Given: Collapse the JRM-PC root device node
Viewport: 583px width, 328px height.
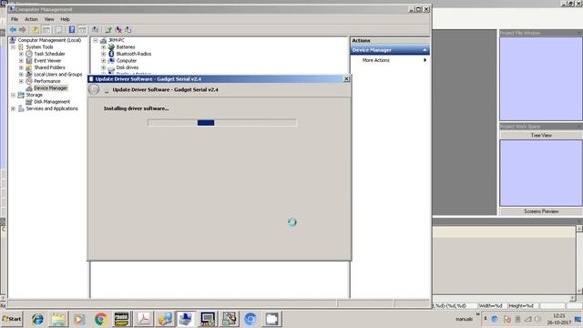Looking at the screenshot, I should [x=96, y=40].
